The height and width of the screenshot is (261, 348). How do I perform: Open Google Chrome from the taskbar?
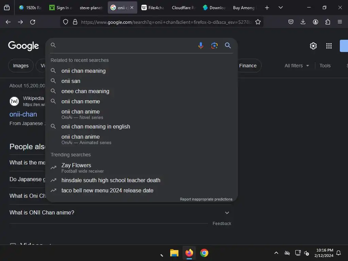[204, 253]
